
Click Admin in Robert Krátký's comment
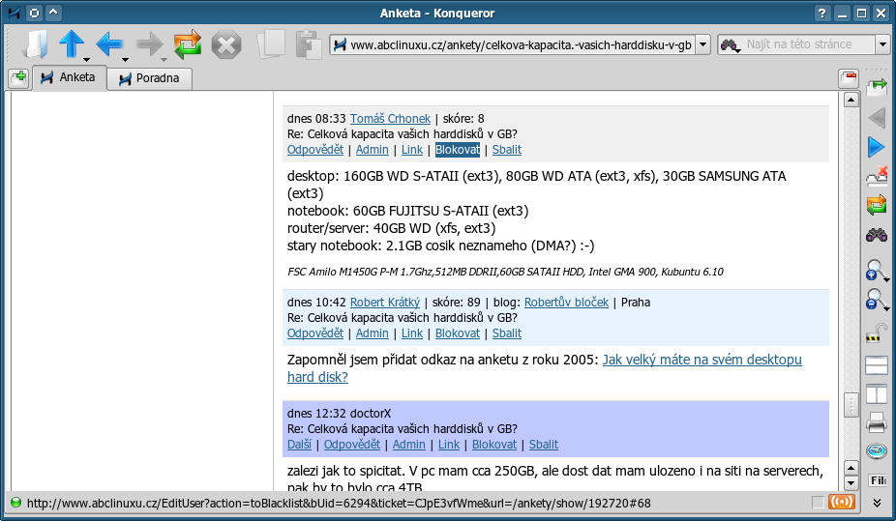pos(372,333)
